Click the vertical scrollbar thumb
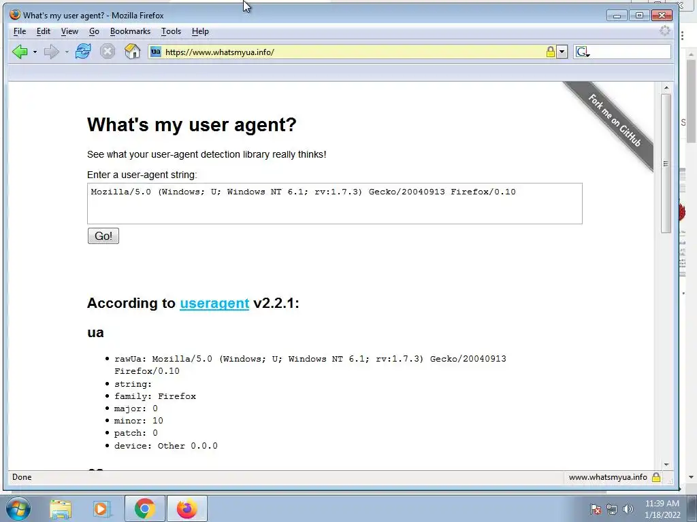Screen dimensions: 697x522 pyautogui.click(x=666, y=163)
